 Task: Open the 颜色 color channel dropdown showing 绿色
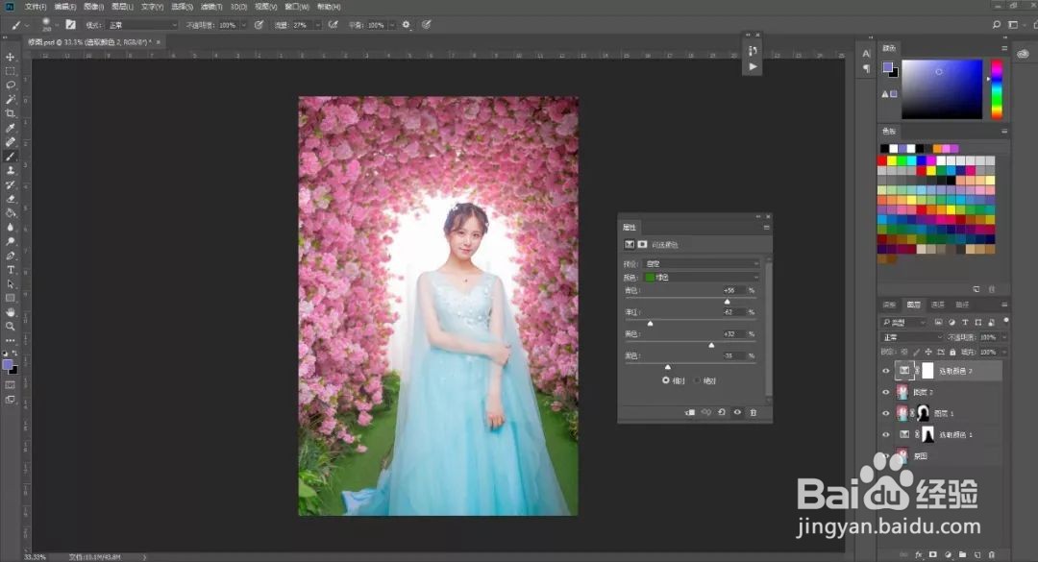pyautogui.click(x=702, y=277)
